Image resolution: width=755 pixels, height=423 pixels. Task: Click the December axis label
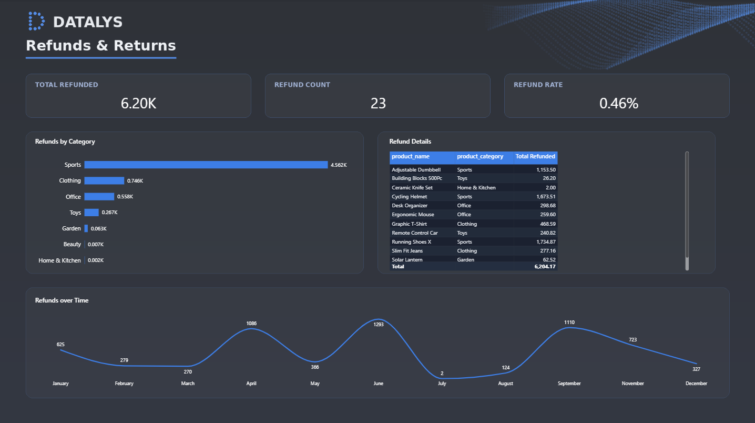coord(696,384)
